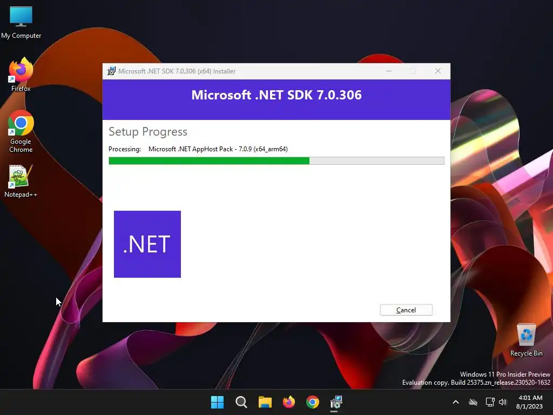This screenshot has height=415, width=553.
Task: Select the Firefox desktop shortcut
Action: (21, 75)
